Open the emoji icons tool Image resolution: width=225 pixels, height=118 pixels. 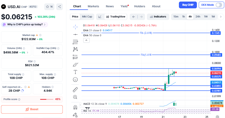(75, 79)
